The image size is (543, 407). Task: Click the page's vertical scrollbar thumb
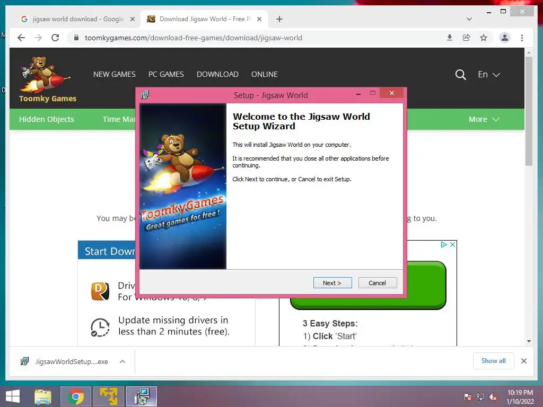pos(529,111)
